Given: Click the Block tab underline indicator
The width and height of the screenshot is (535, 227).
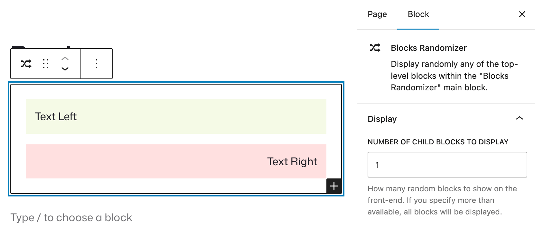Looking at the screenshot, I should coord(418,28).
